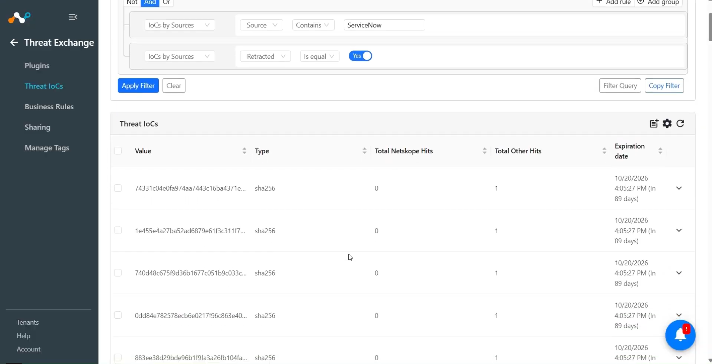Click the Add group button

pyautogui.click(x=659, y=3)
